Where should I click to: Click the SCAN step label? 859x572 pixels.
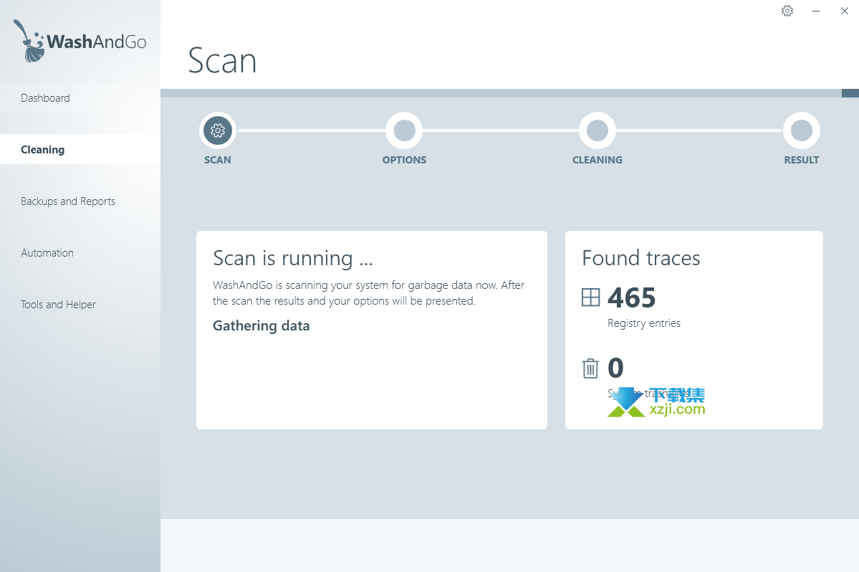pos(218,160)
